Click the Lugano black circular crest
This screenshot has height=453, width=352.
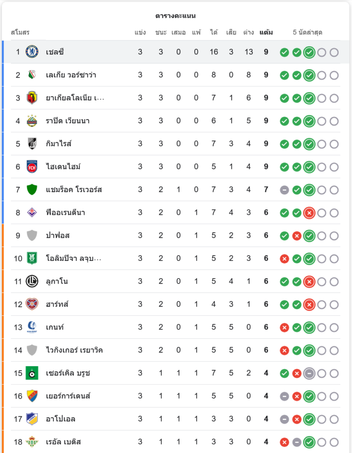pyautogui.click(x=32, y=281)
